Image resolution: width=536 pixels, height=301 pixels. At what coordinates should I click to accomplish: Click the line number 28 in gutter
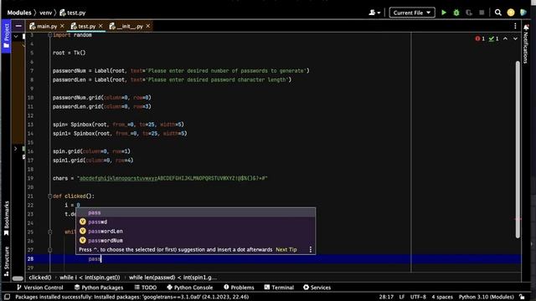[30, 258]
